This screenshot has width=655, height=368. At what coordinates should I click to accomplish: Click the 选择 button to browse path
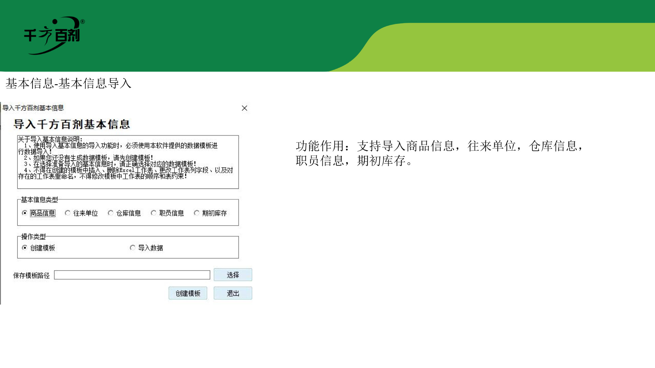tap(233, 275)
